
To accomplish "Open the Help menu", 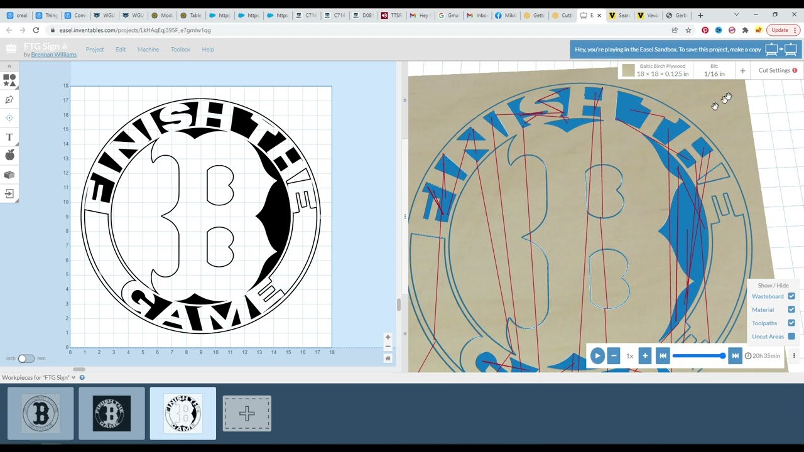I will (208, 50).
